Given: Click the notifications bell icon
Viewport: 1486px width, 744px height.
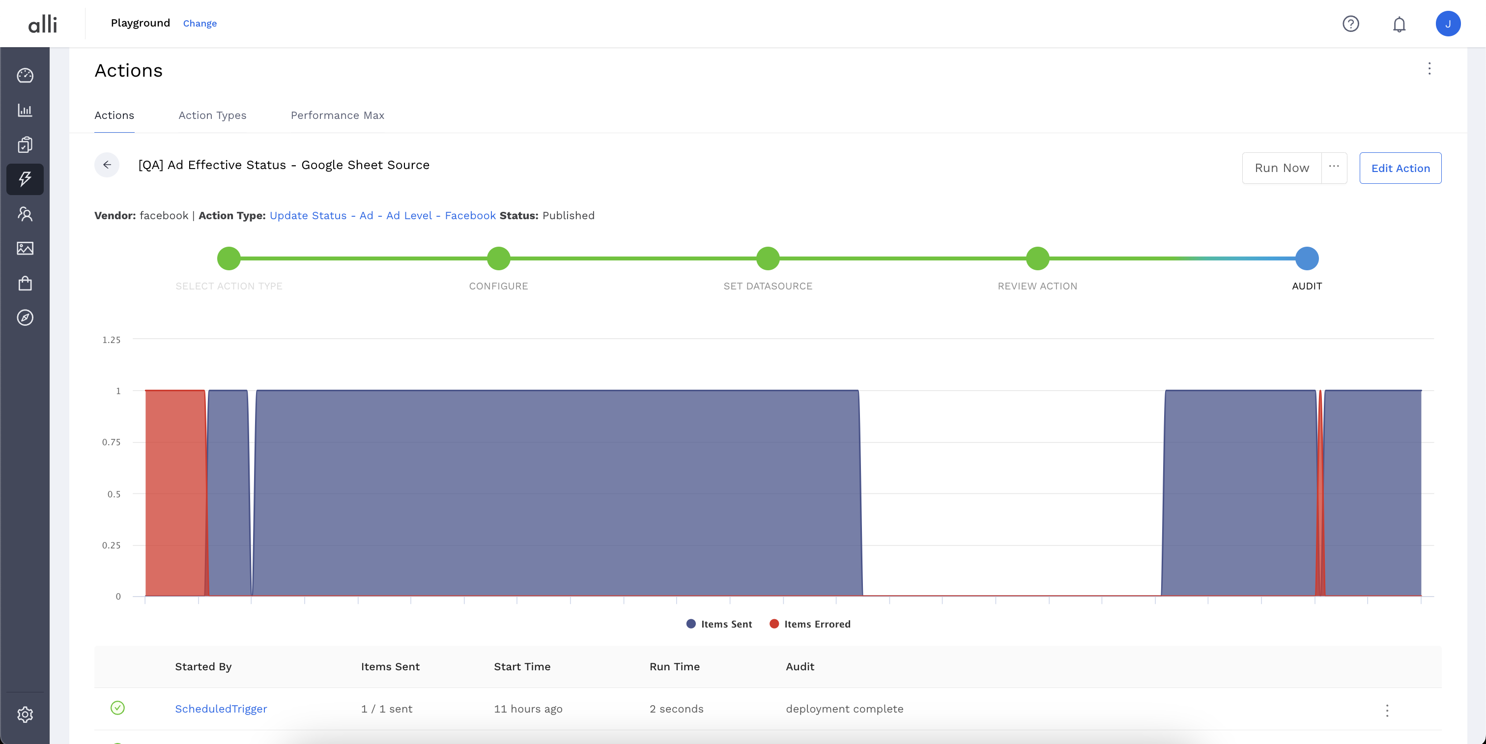Looking at the screenshot, I should coord(1399,24).
